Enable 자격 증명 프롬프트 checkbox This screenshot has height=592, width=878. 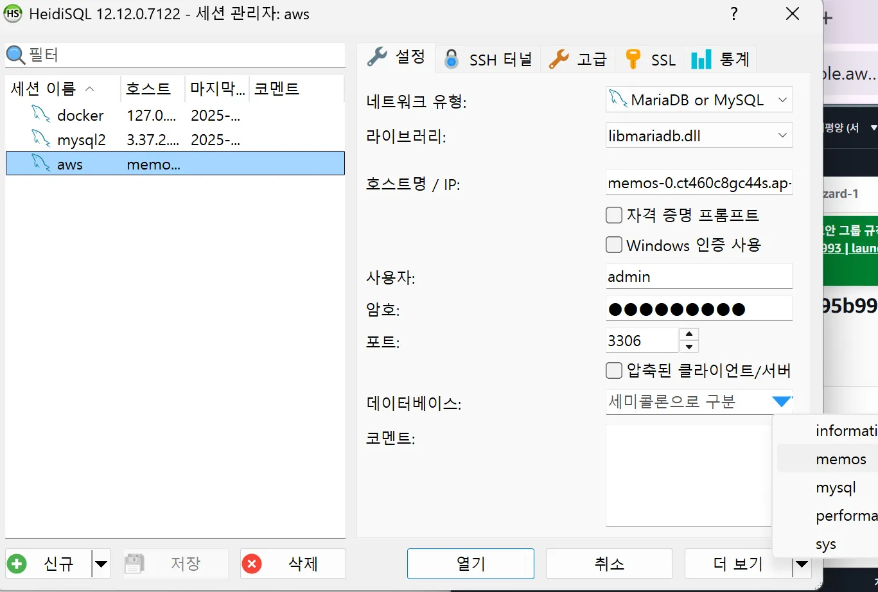click(614, 214)
